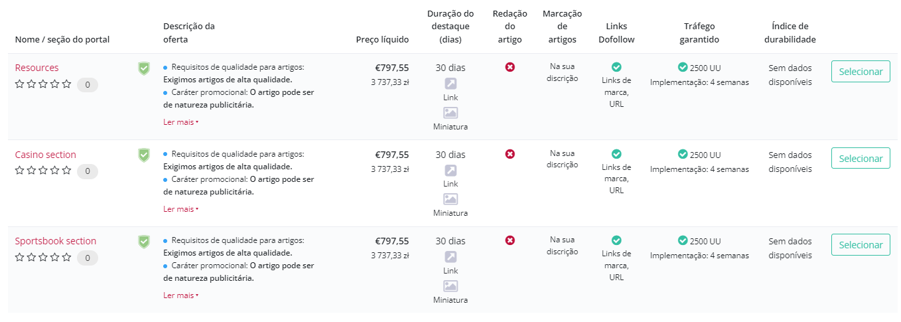Open the Casino section portal link
The height and width of the screenshot is (322, 901).
click(x=46, y=155)
